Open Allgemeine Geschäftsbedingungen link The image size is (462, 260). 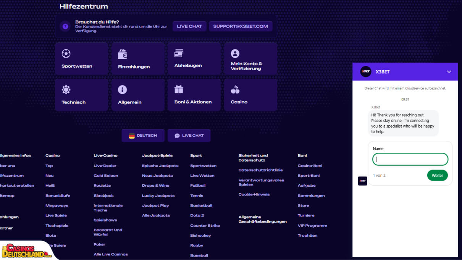pos(263,219)
